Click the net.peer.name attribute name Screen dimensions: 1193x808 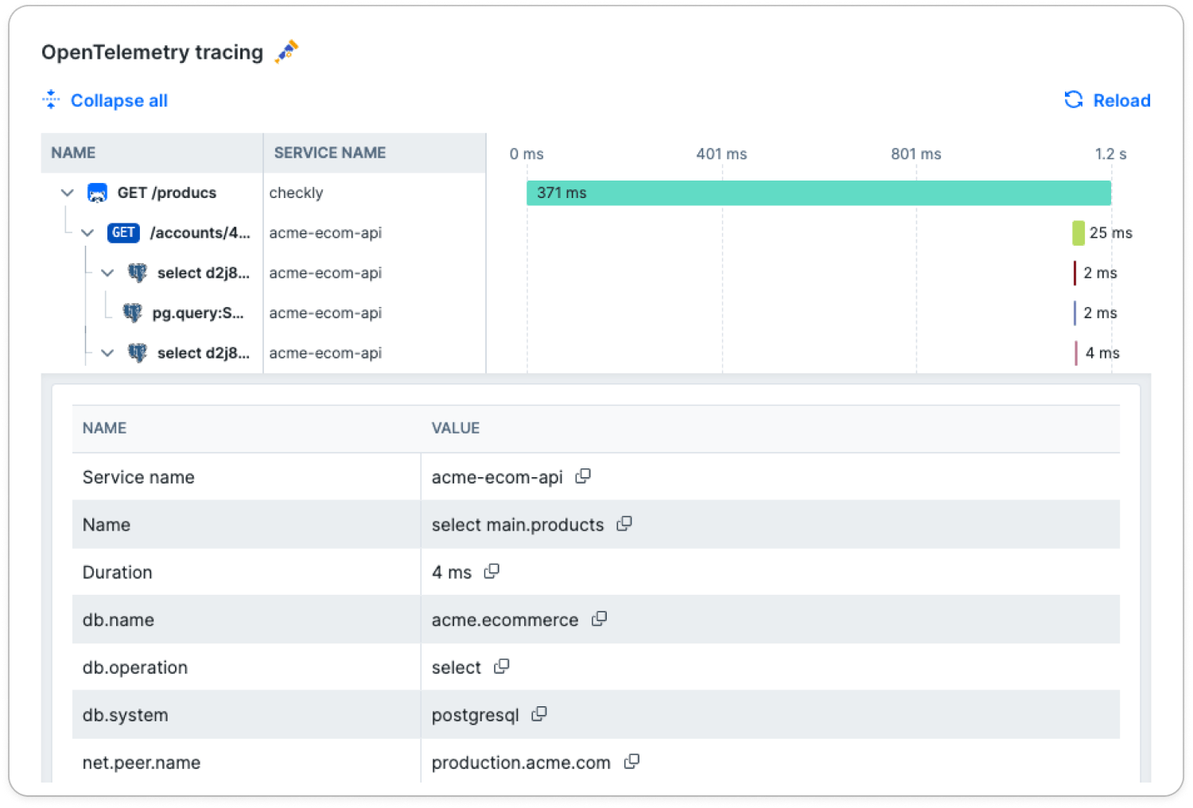tap(142, 763)
